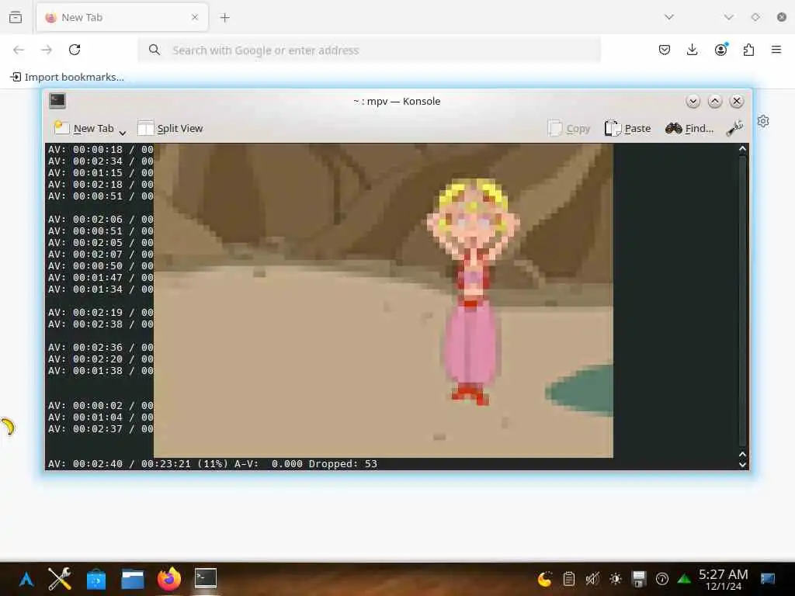Click the Firefox window maximize diamond
The image size is (795, 596).
[x=755, y=17]
